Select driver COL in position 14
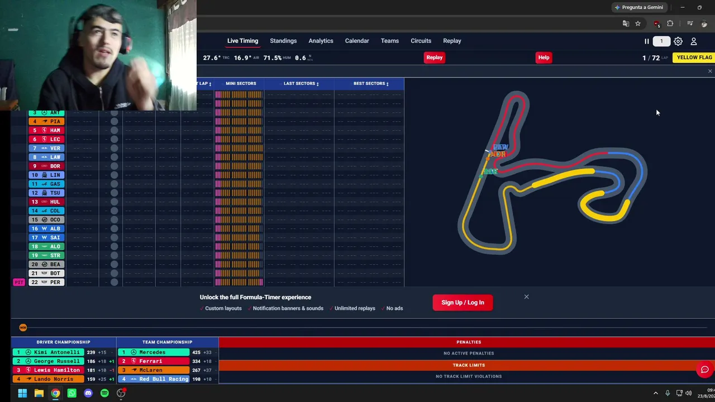This screenshot has height=402, width=715. point(46,211)
